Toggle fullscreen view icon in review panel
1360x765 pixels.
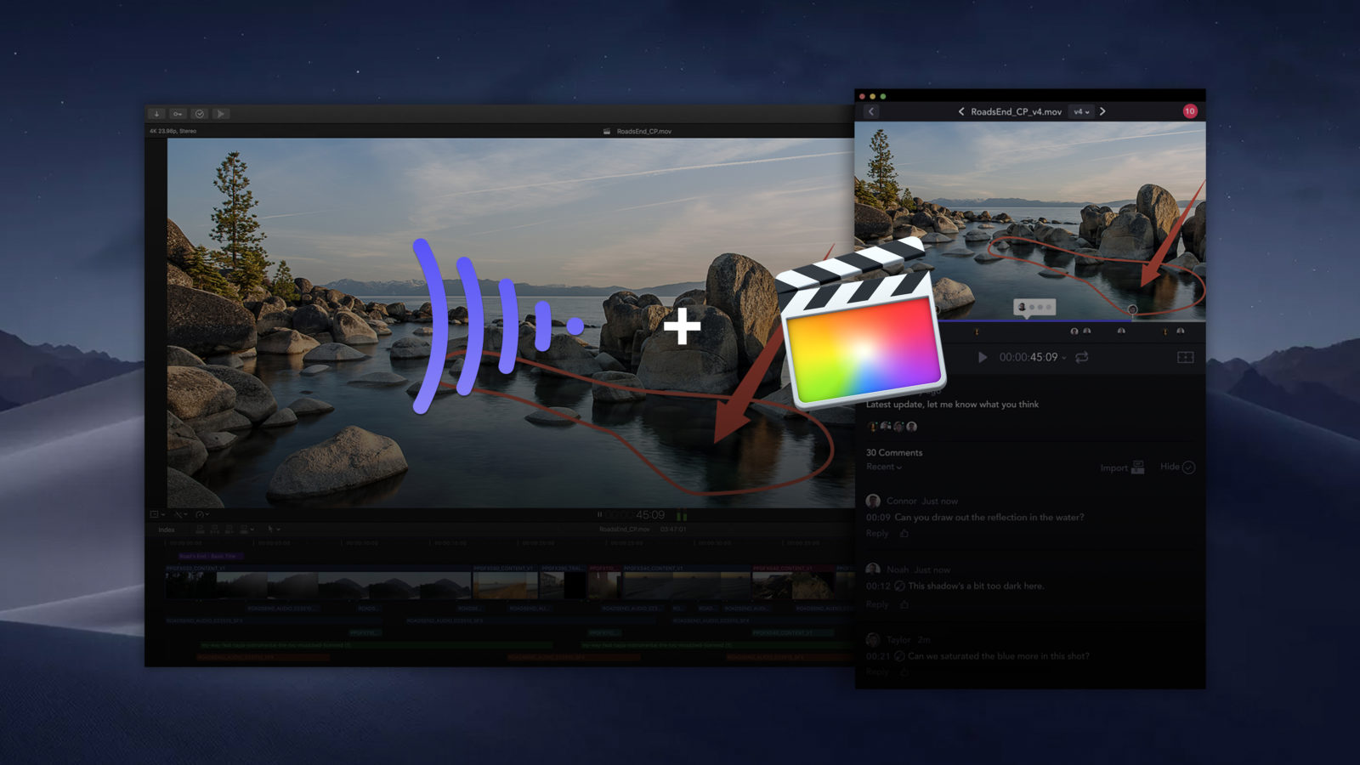pyautogui.click(x=1185, y=357)
